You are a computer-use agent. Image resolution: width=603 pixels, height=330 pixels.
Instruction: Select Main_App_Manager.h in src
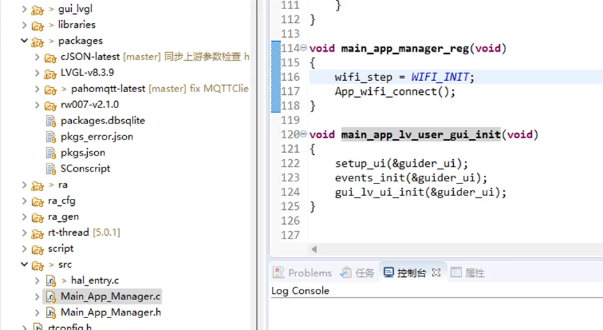point(111,313)
